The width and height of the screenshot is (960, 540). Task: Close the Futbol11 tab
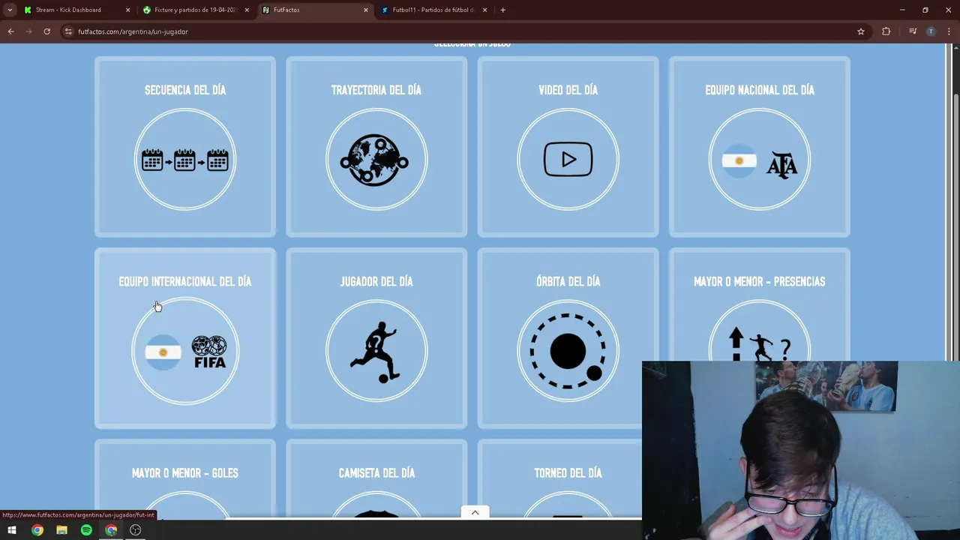coord(484,10)
